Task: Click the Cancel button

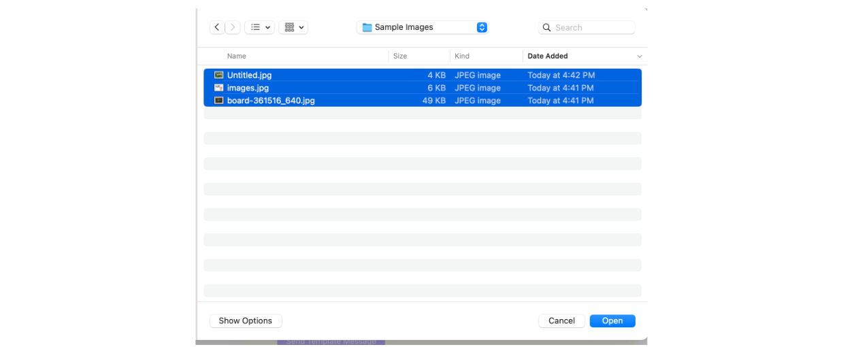Action: [562, 320]
